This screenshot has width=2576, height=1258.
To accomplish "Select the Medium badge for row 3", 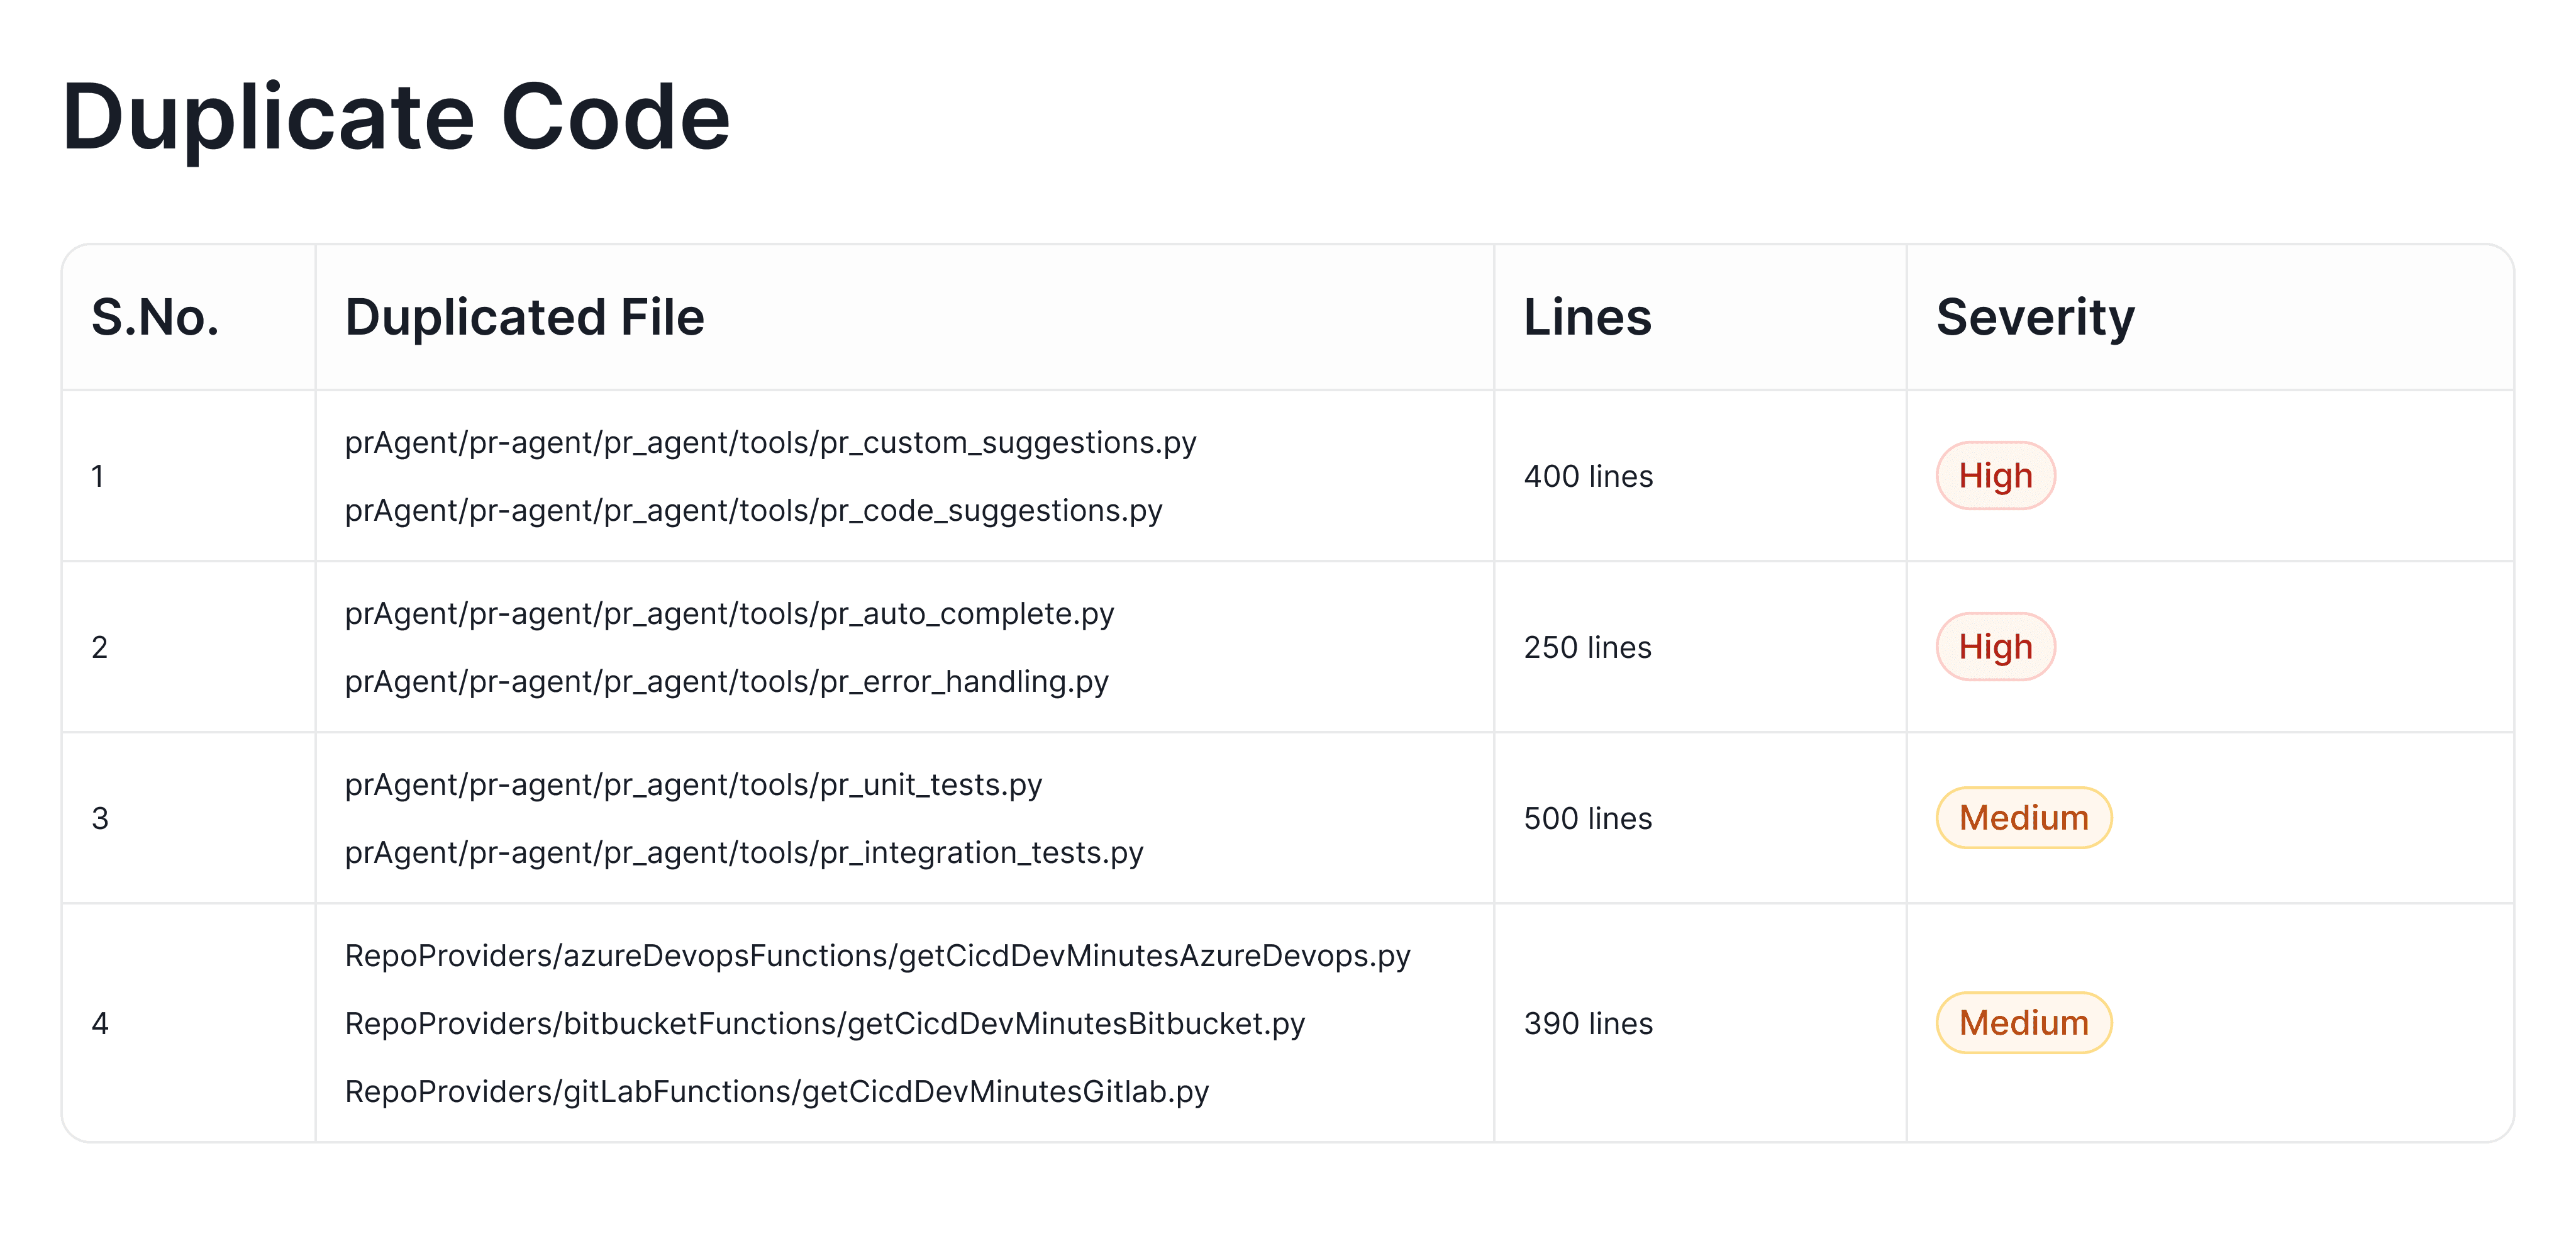I will pos(2023,818).
